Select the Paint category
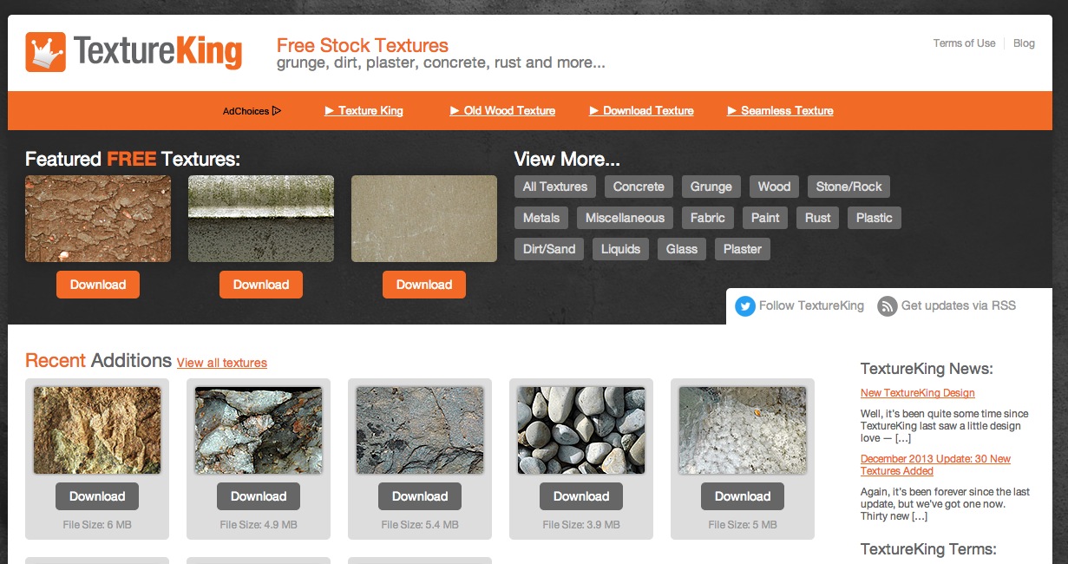The width and height of the screenshot is (1068, 564). click(765, 218)
